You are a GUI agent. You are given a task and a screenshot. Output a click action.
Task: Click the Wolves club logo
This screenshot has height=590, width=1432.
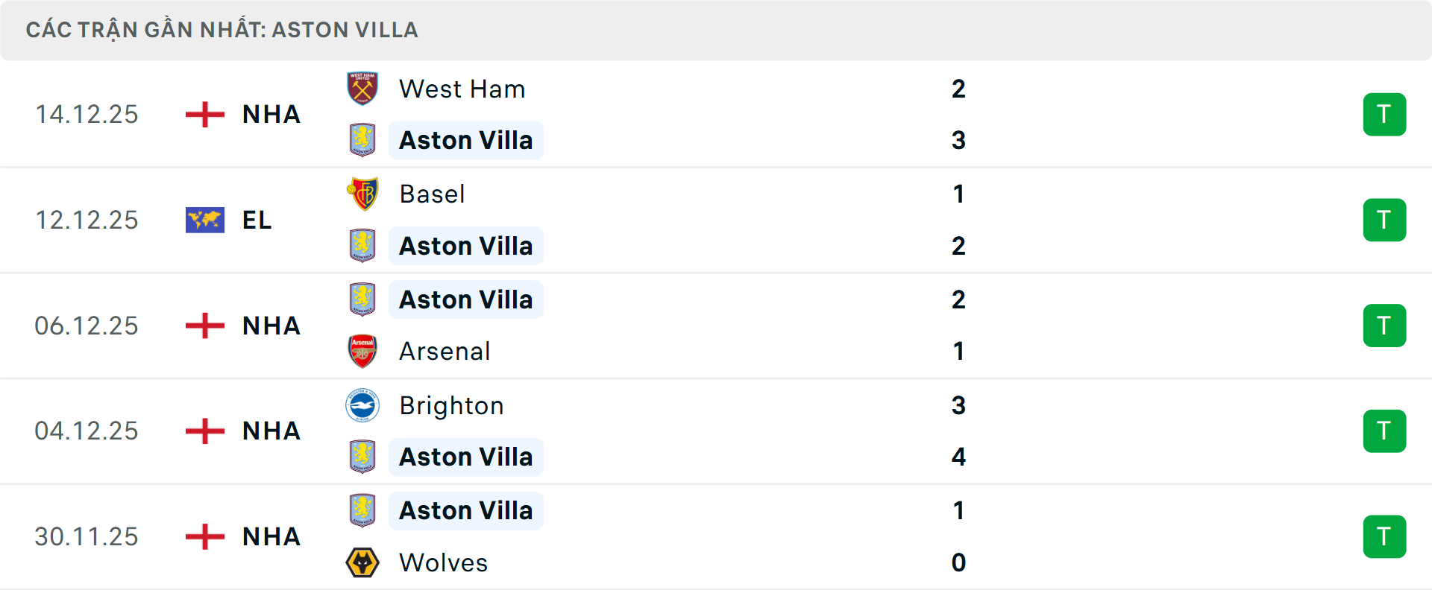pos(363,563)
